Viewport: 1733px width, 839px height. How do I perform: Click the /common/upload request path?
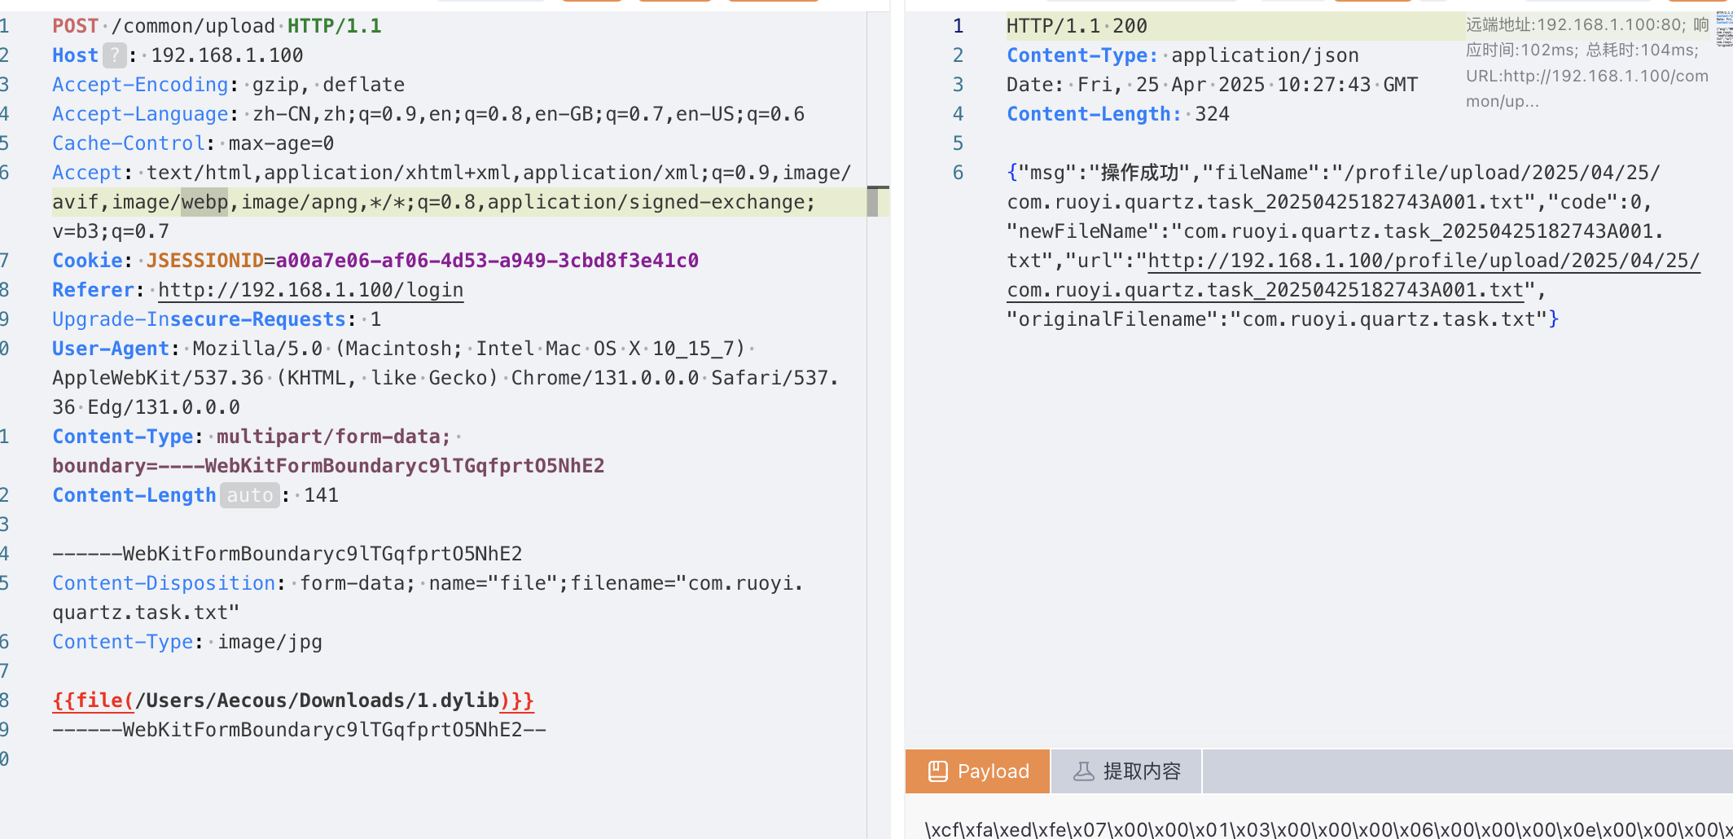pos(193,26)
